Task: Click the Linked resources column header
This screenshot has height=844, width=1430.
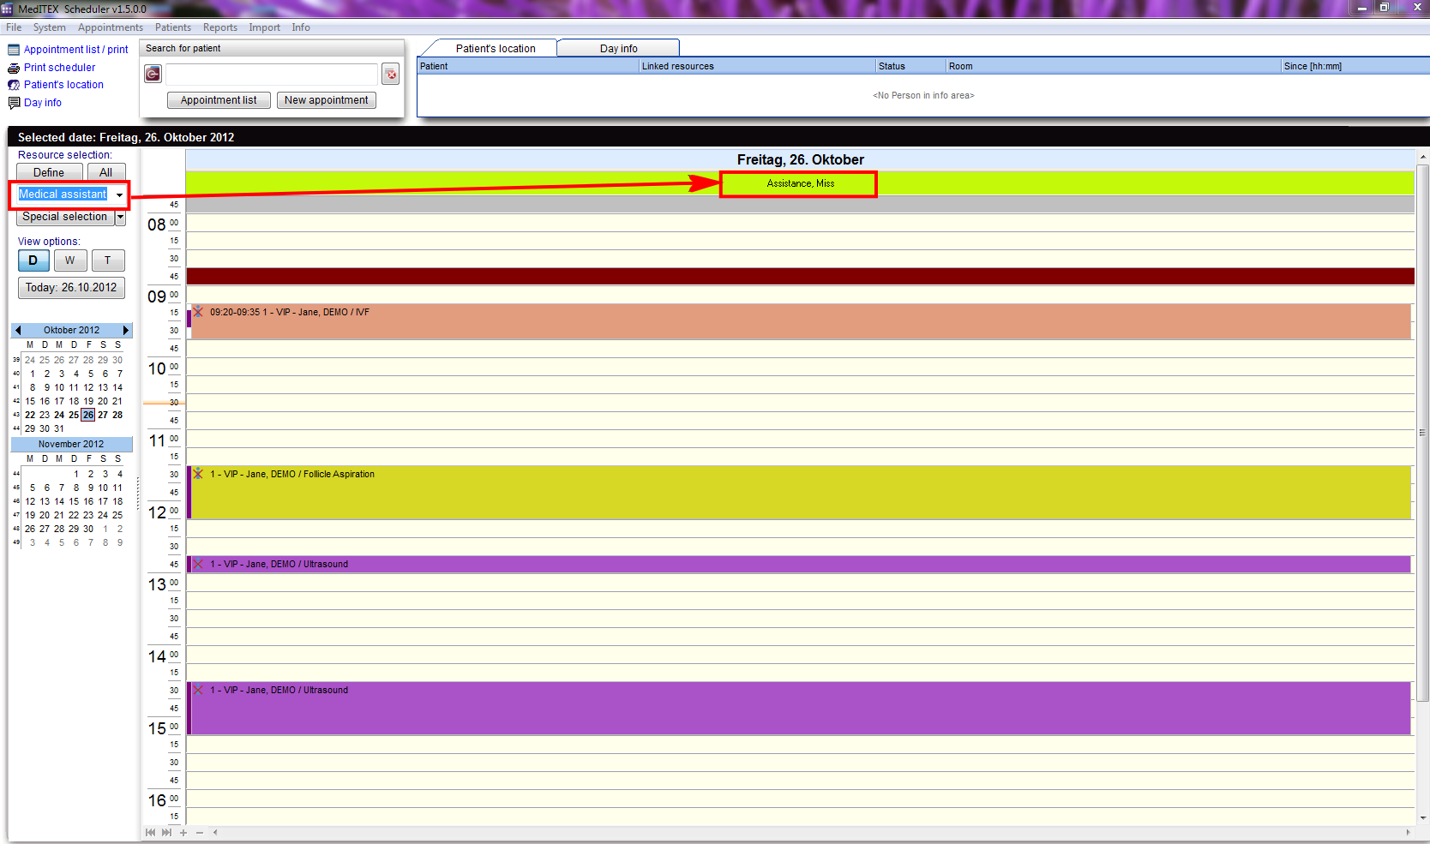Action: [757, 66]
